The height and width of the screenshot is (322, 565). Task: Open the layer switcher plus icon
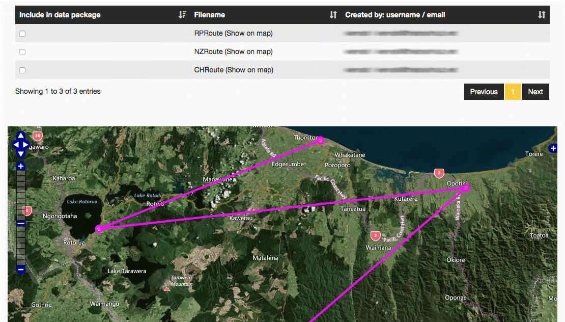pyautogui.click(x=553, y=148)
